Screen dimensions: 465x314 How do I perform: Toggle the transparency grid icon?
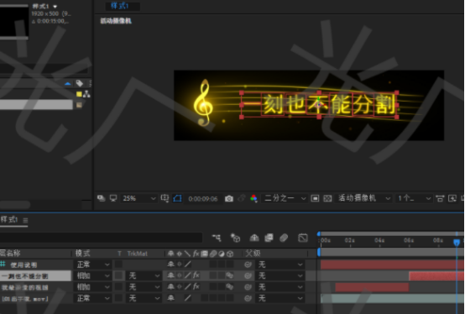[x=327, y=198]
